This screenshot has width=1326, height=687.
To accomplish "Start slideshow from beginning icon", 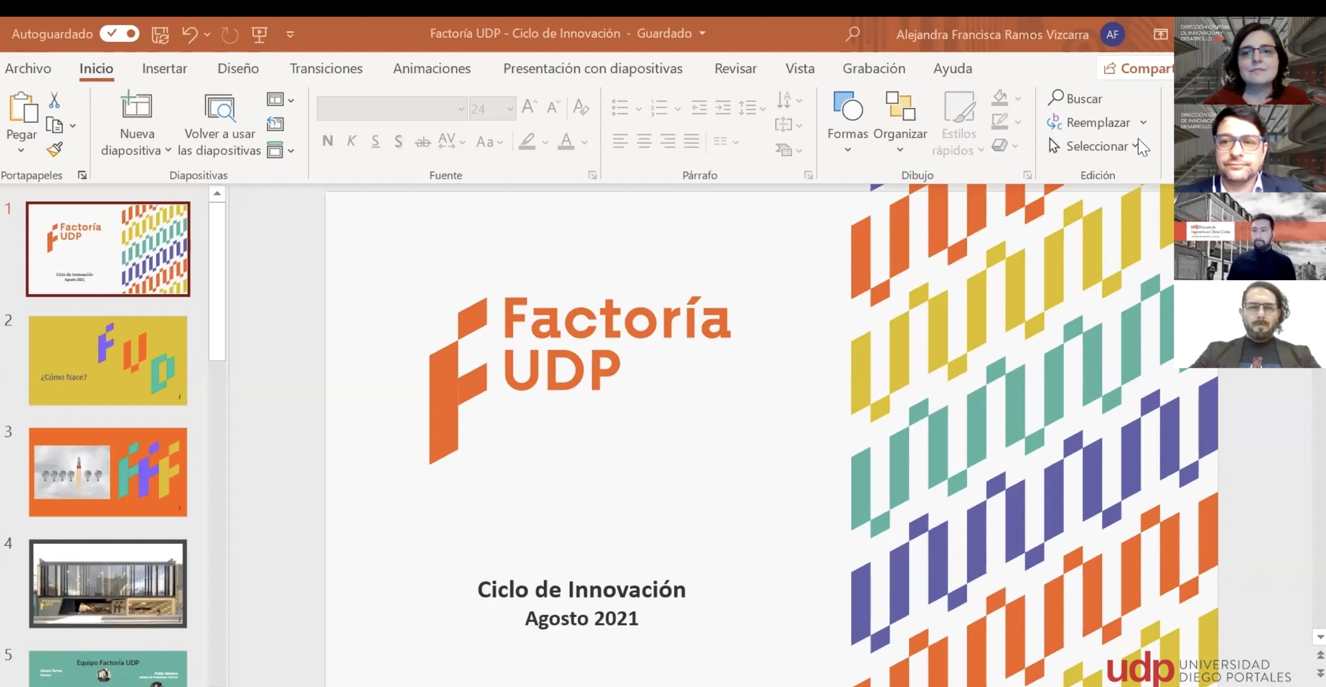I will click(x=259, y=35).
